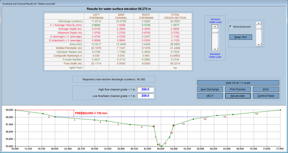The image size is (288, 153).
Task: Click the Swap Text button
Action: [241, 37]
